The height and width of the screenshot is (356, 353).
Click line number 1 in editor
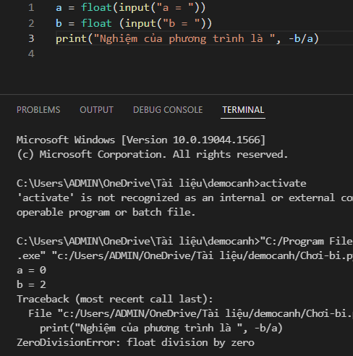[31, 8]
